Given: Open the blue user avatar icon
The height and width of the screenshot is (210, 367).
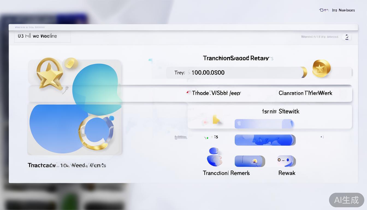Looking at the screenshot, I should (214, 157).
